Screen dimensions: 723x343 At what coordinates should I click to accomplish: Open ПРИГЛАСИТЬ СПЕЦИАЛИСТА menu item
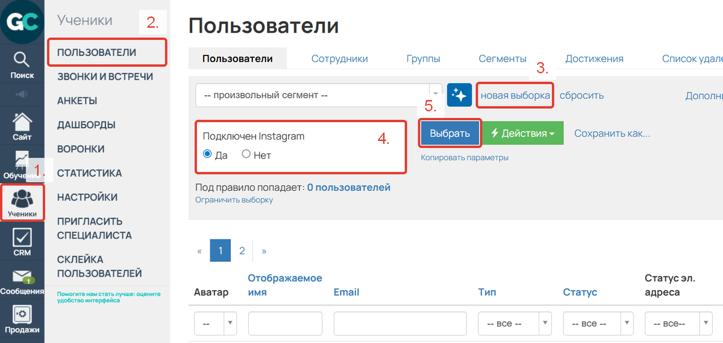coord(94,228)
